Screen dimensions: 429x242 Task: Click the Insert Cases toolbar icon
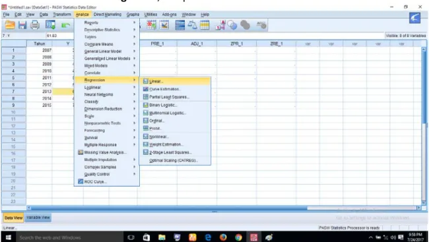[x=151, y=25]
